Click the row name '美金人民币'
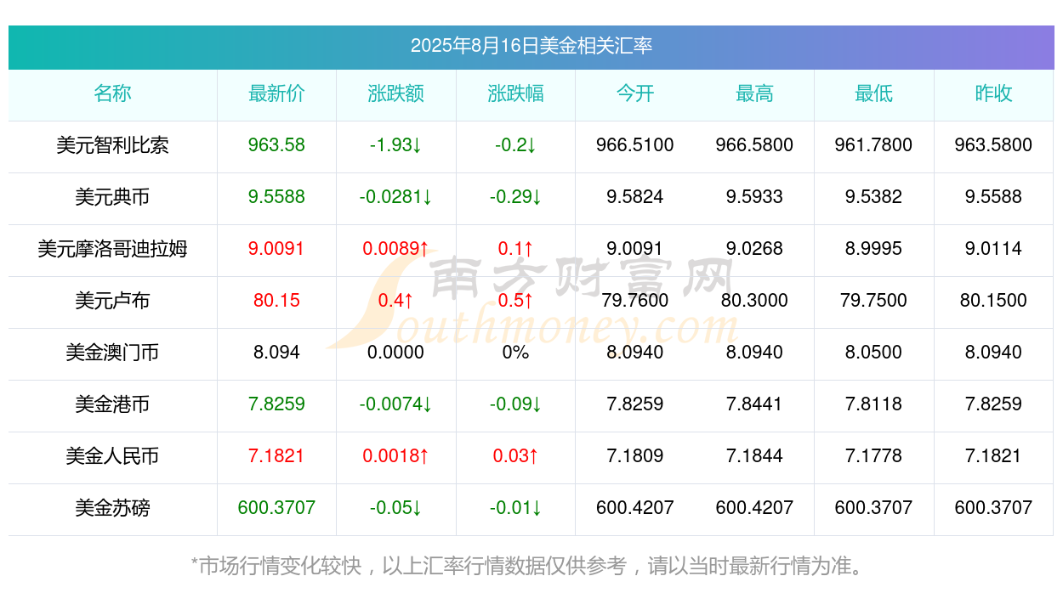This screenshot has width=1063, height=593. (x=112, y=456)
